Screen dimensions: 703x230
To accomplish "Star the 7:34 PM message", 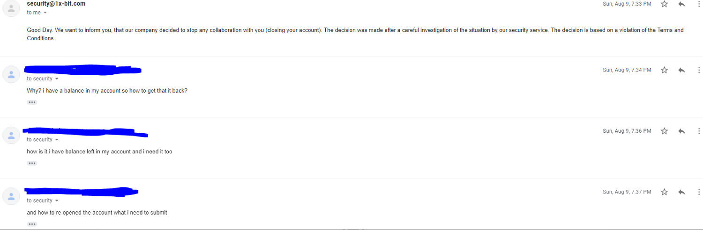I will [x=664, y=70].
